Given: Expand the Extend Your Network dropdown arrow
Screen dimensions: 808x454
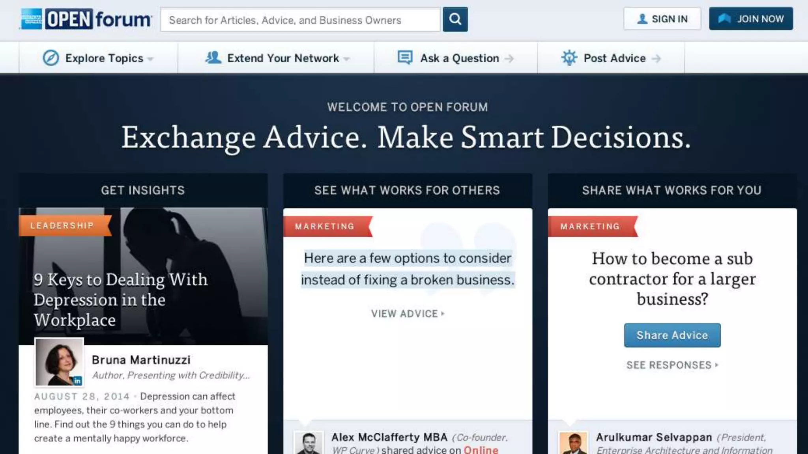Looking at the screenshot, I should coord(346,59).
